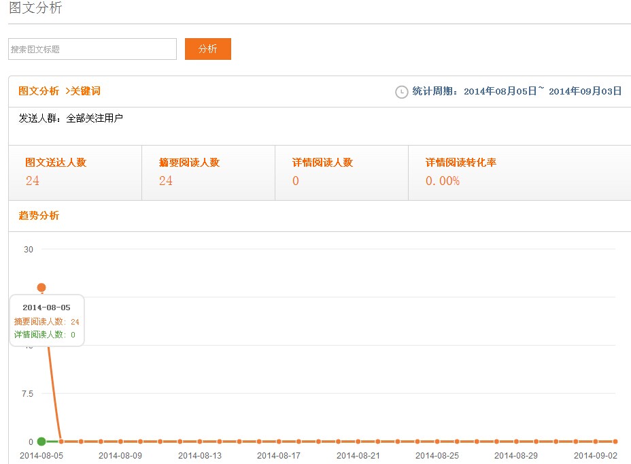Click the end date 2014年09月03日
Image resolution: width=631 pixels, height=464 pixels.
585,91
